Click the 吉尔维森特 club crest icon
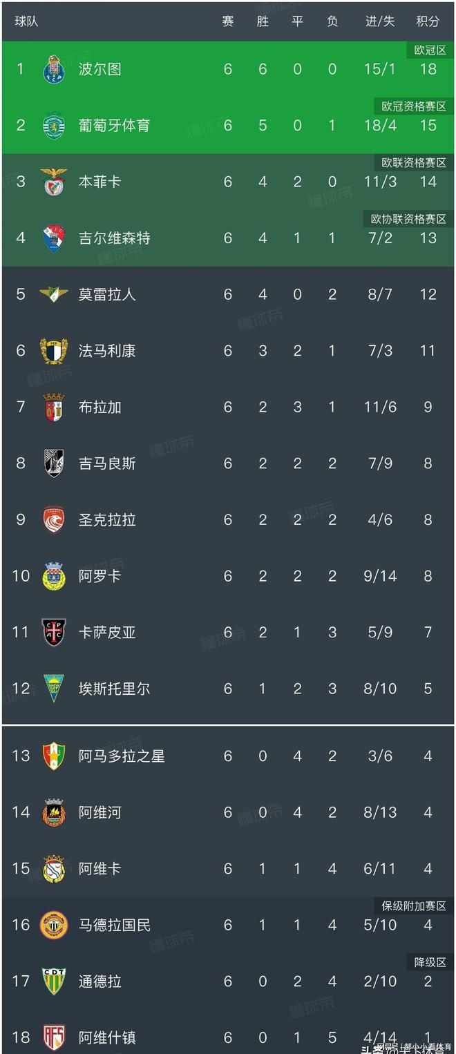The image size is (456, 1054). coord(54,238)
